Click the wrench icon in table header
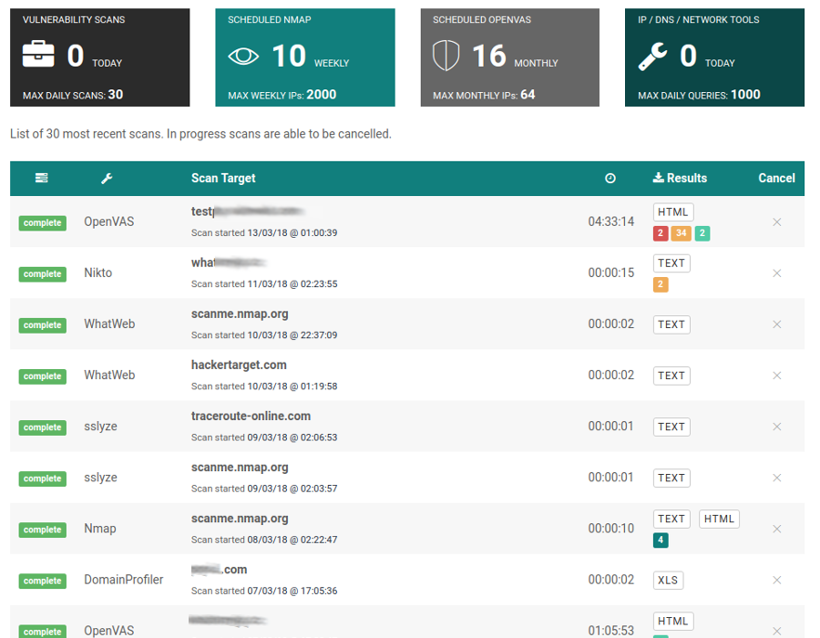This screenshot has height=638, width=820. 107,179
